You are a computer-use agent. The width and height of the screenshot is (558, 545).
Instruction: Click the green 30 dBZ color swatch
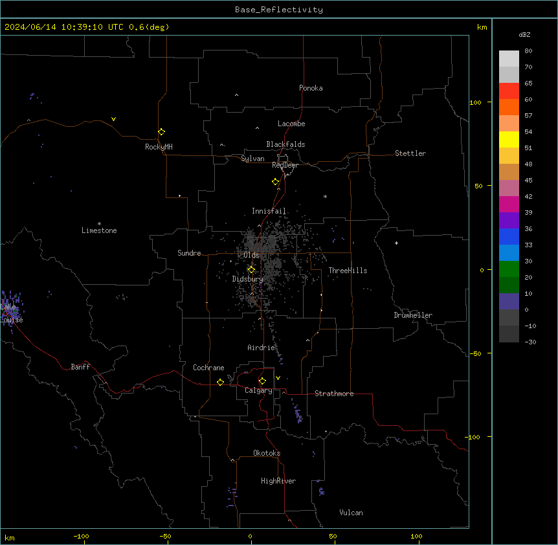click(x=509, y=269)
